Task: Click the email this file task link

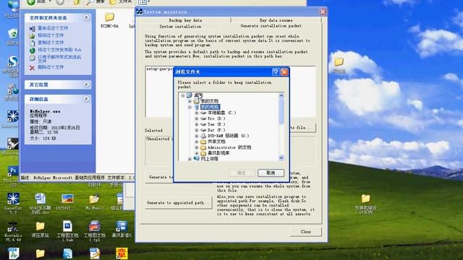Action: (x=59, y=59)
